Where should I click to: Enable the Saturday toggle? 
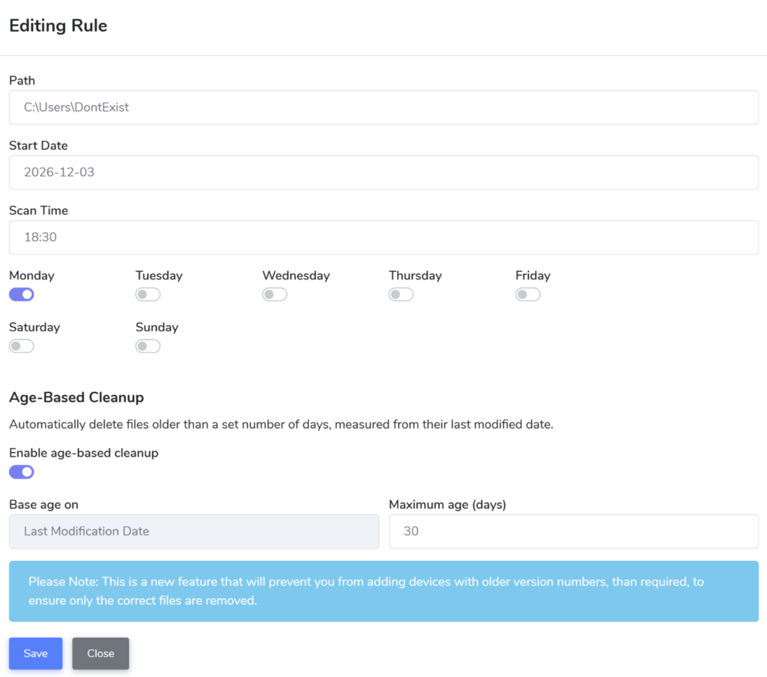(x=22, y=346)
